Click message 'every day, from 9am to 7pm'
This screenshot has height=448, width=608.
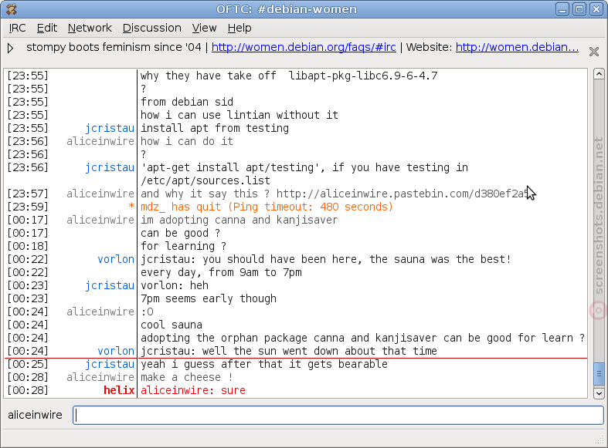pyautogui.click(x=221, y=272)
